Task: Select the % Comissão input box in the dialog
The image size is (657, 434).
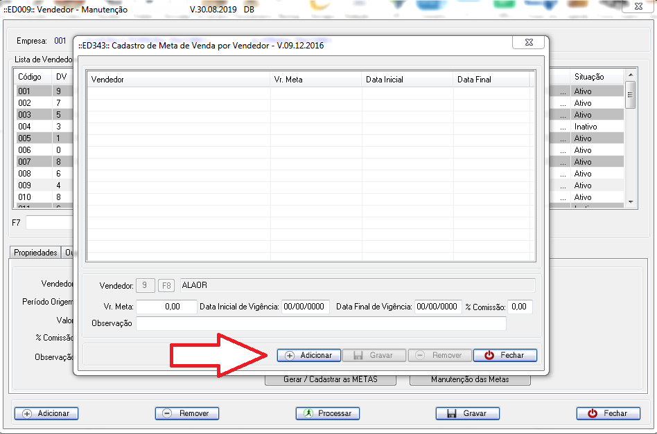Action: [x=520, y=307]
